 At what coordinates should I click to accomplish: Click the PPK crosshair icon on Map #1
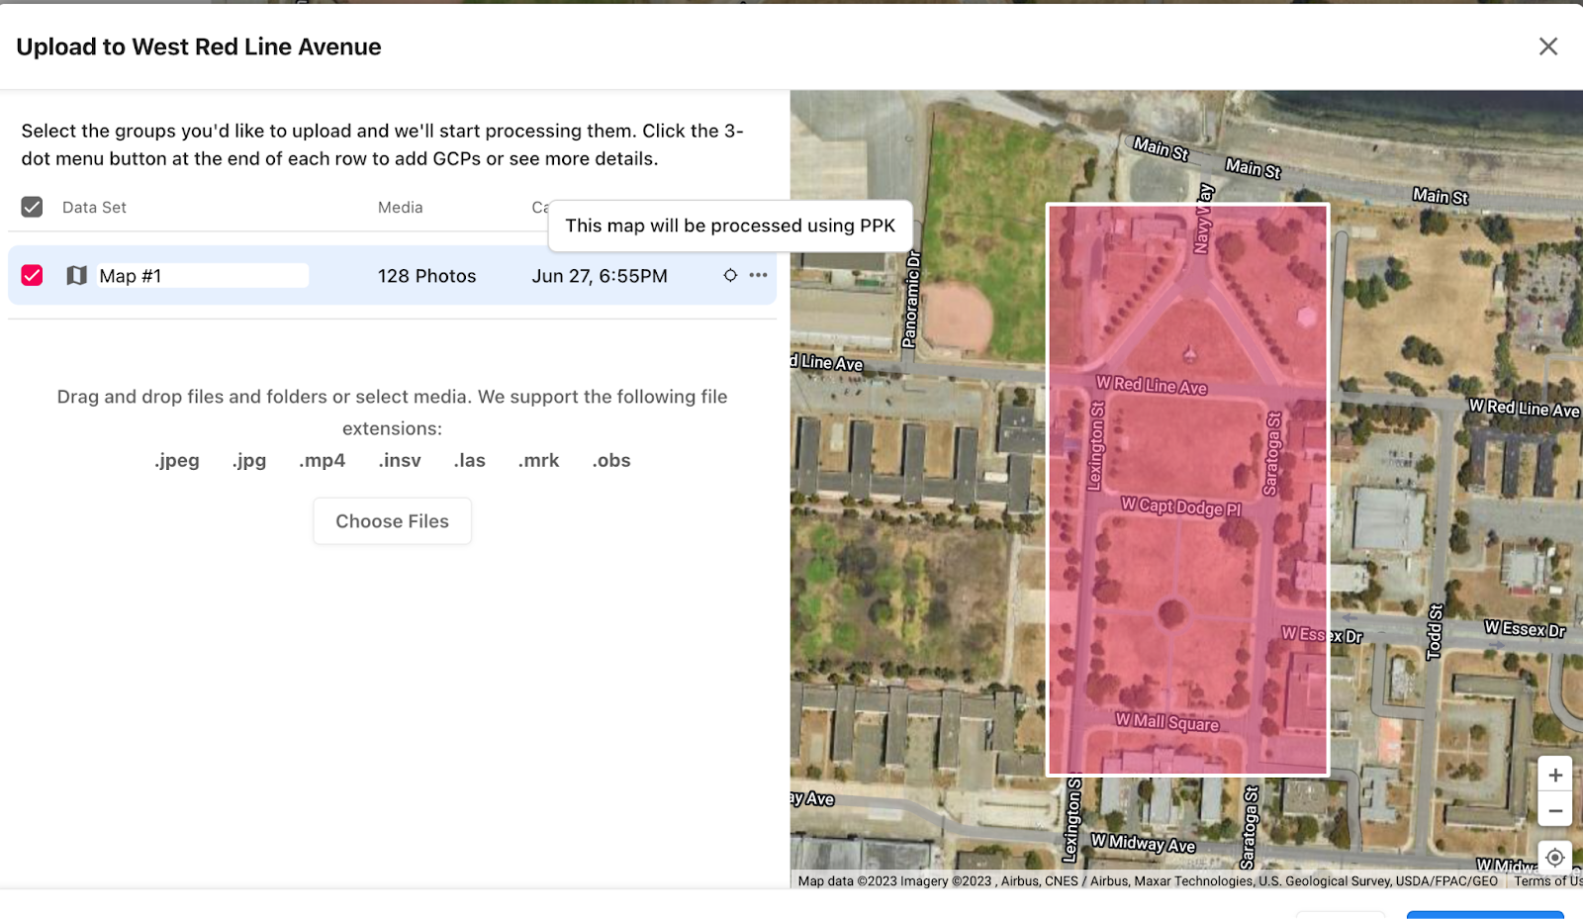730,275
